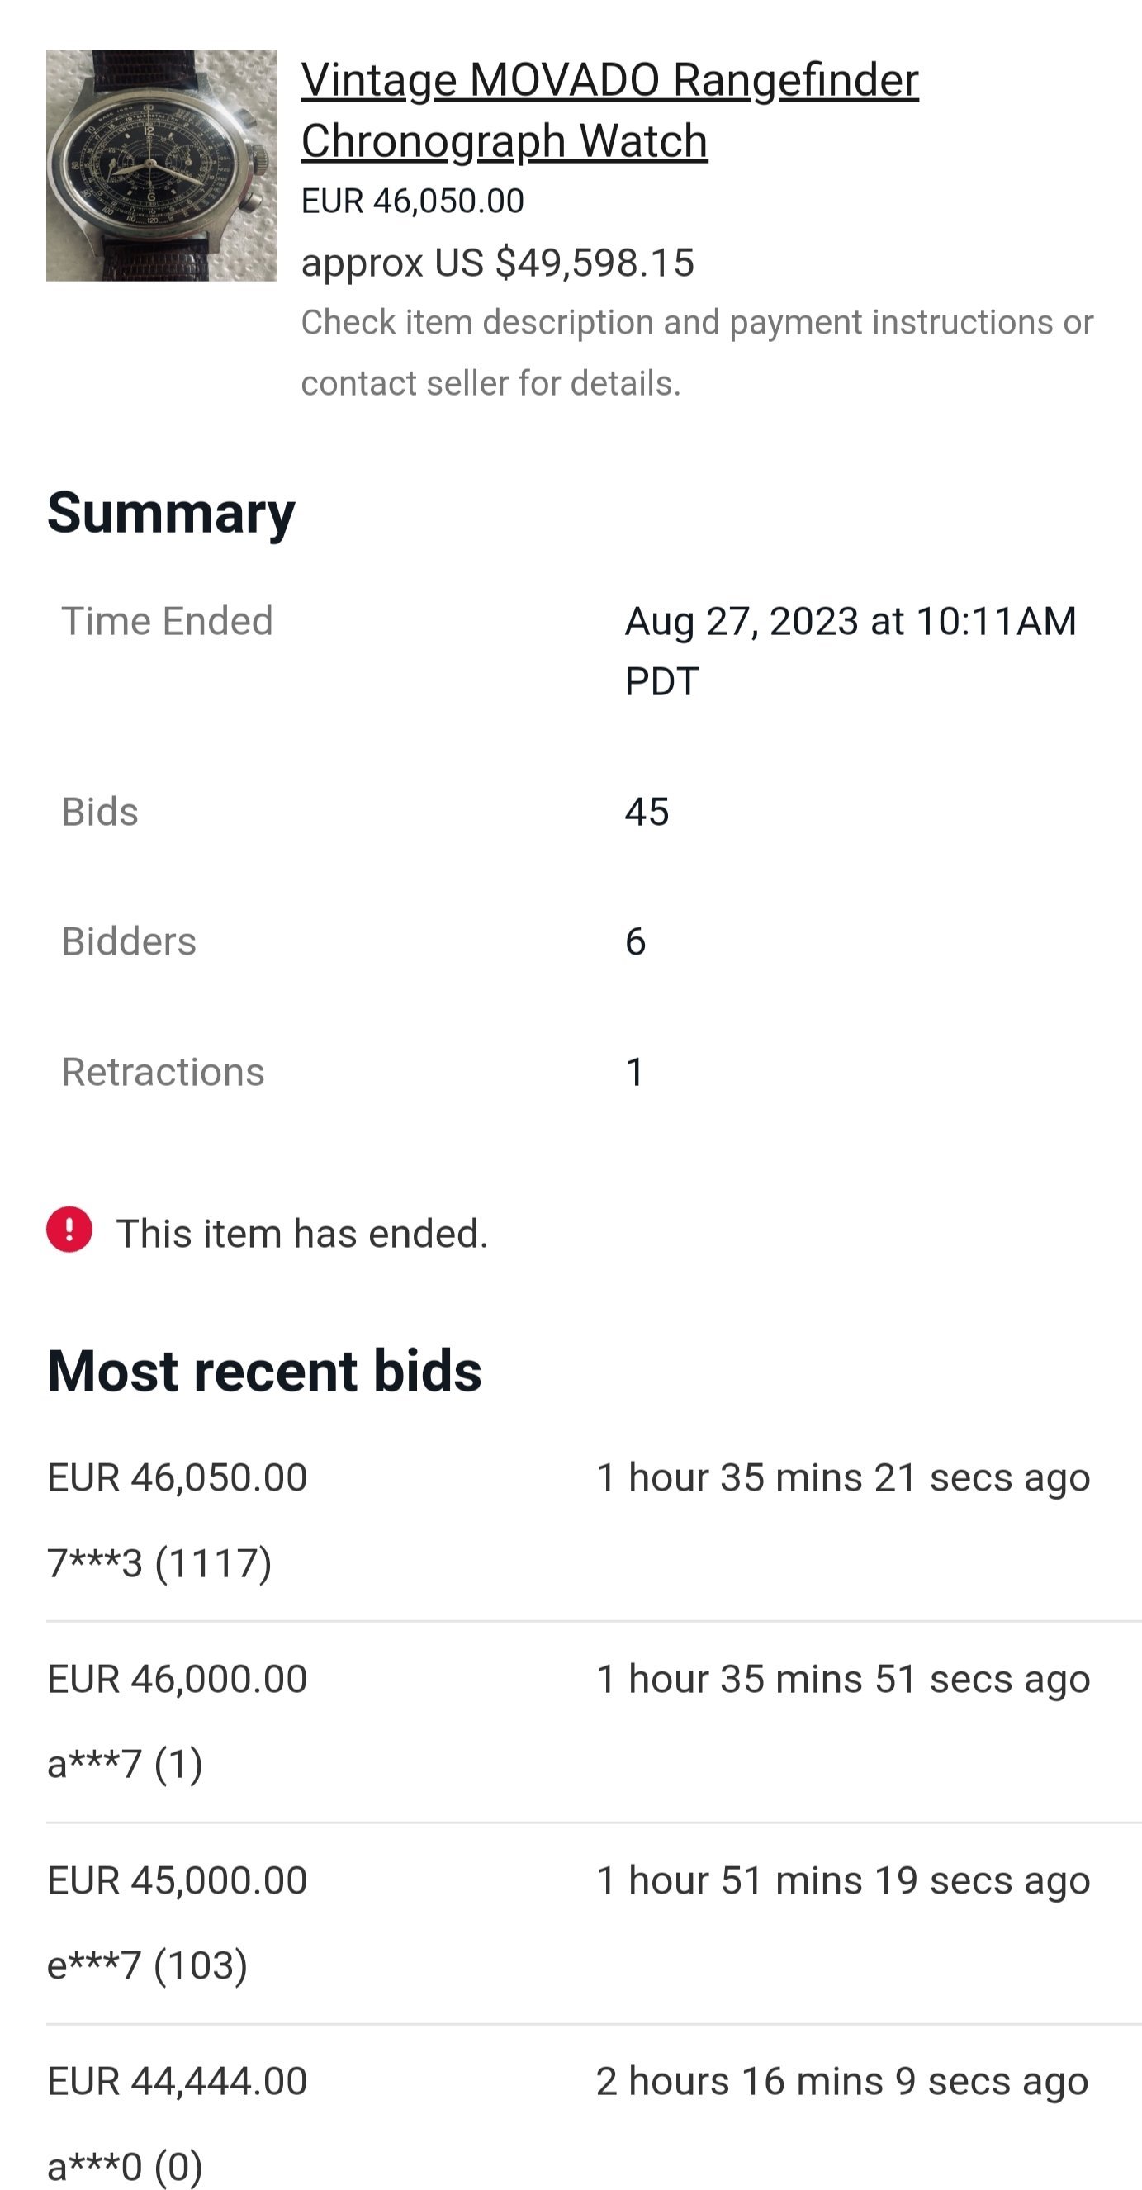This screenshot has width=1142, height=2190.
Task: Select bidder a***0 (0)
Action: (x=125, y=2164)
